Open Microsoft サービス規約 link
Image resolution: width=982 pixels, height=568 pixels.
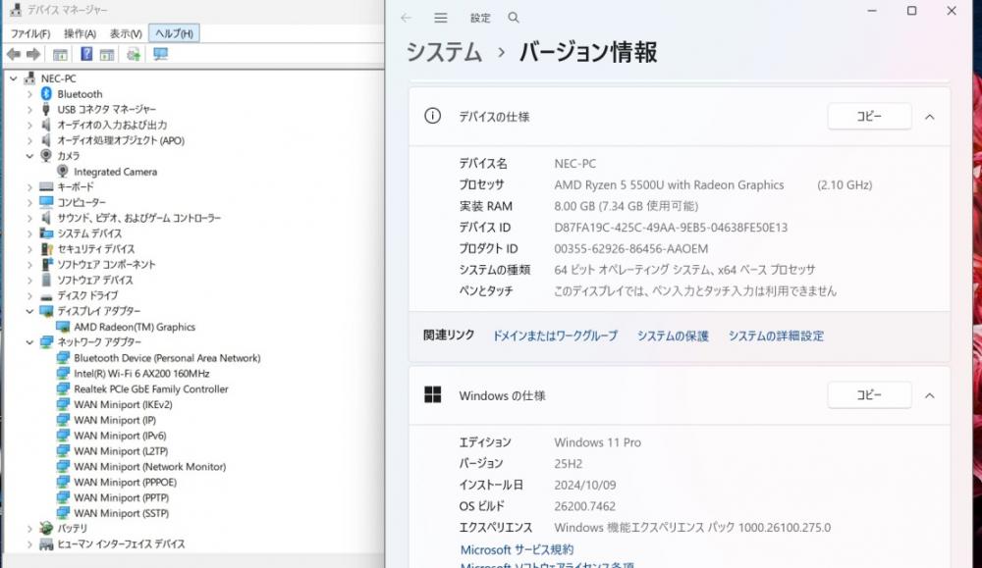pyautogui.click(x=517, y=550)
